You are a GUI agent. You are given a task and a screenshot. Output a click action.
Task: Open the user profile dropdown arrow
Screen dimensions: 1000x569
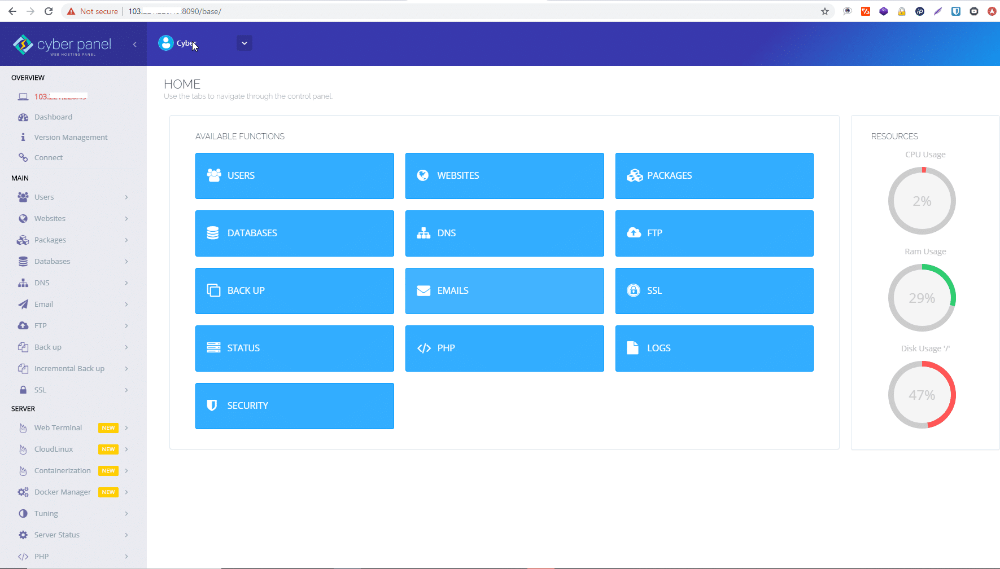244,43
